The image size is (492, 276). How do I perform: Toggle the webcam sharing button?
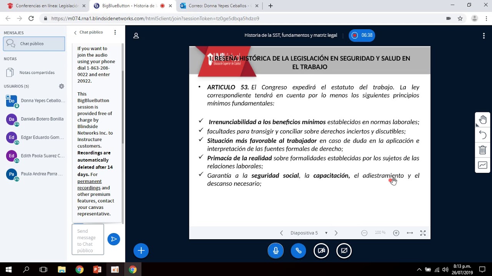[321, 251]
